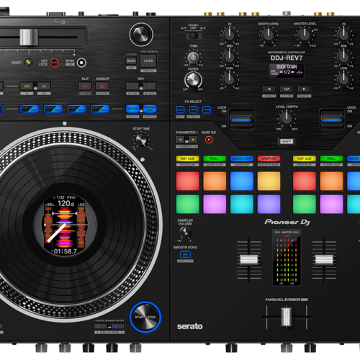Click the channel 1 FILTER knob
Screen dimensions: 360x360
[x=193, y=80]
